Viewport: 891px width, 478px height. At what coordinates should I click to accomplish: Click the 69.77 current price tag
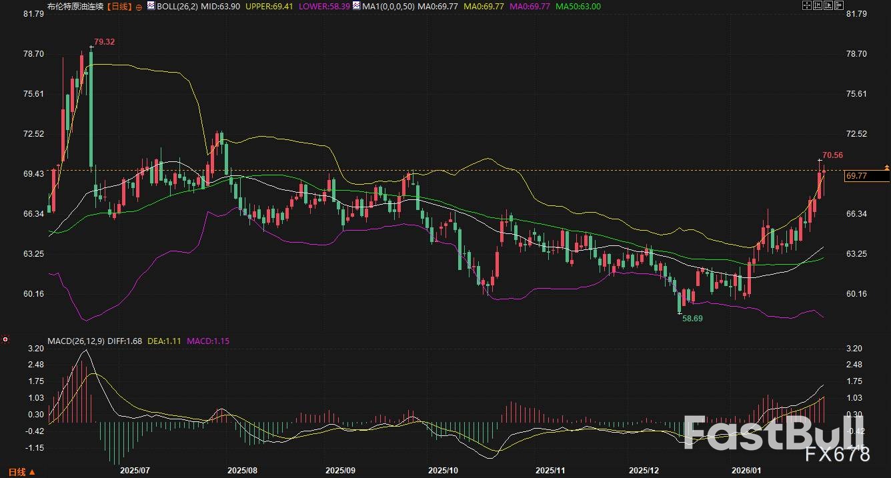(856, 176)
